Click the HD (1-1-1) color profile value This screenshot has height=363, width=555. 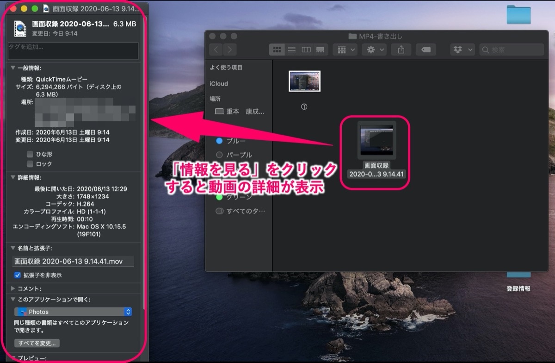[x=92, y=212]
